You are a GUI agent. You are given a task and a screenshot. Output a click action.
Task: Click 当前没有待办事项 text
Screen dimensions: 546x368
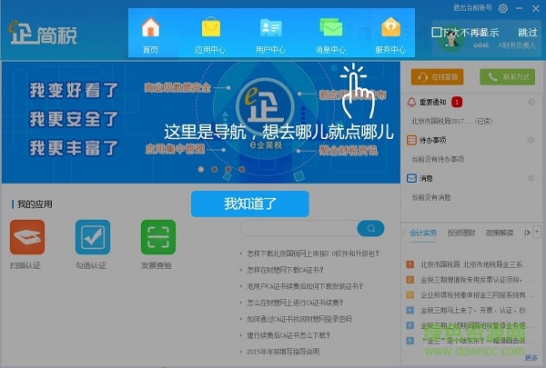click(x=438, y=159)
